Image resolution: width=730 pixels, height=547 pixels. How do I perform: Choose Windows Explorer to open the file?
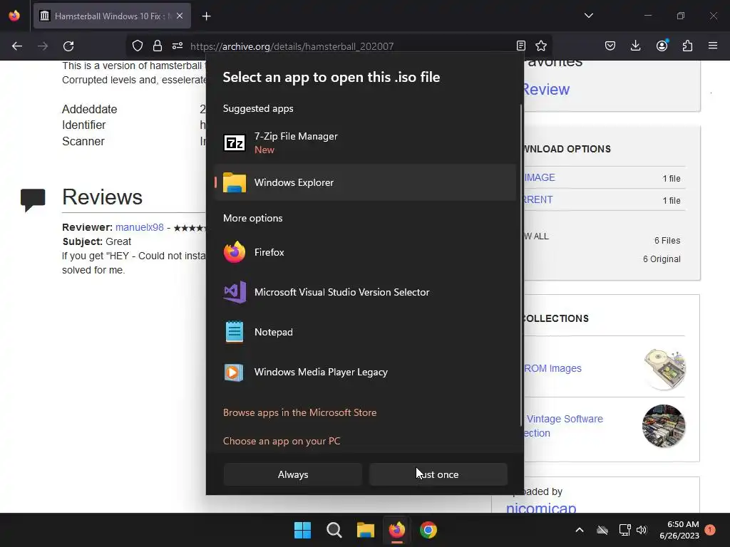coord(365,182)
